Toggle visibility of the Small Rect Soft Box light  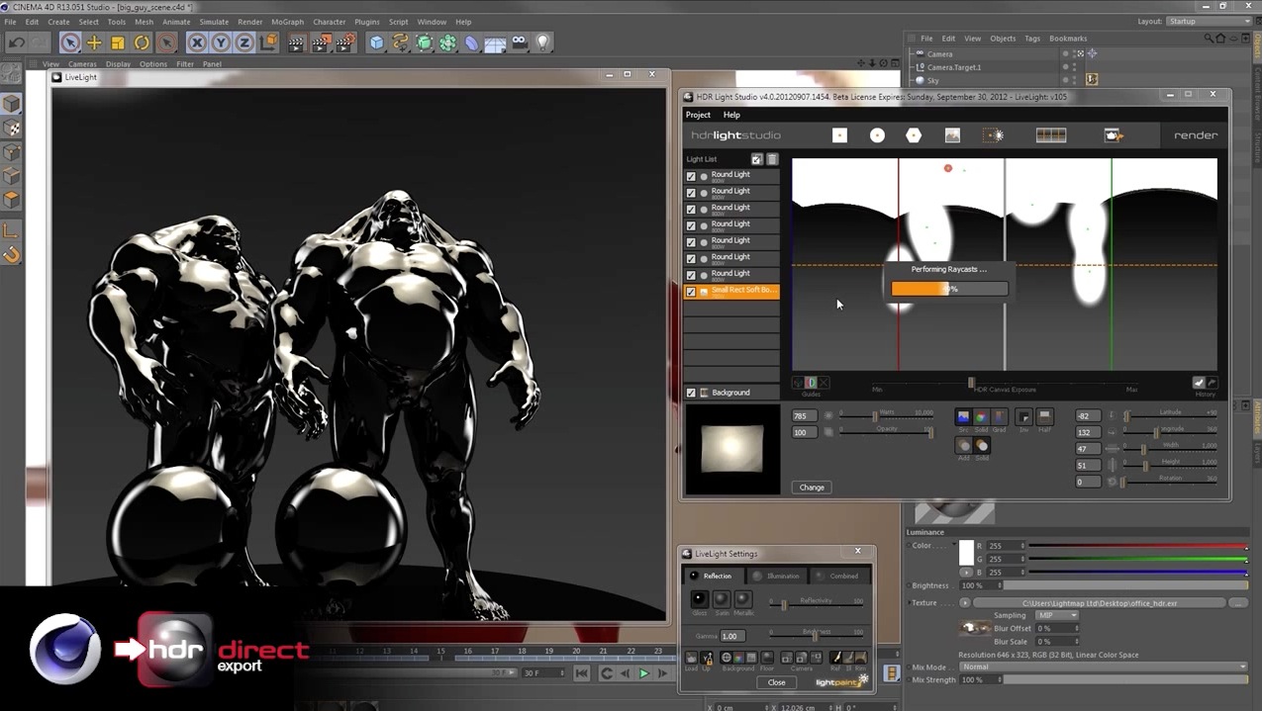point(691,290)
